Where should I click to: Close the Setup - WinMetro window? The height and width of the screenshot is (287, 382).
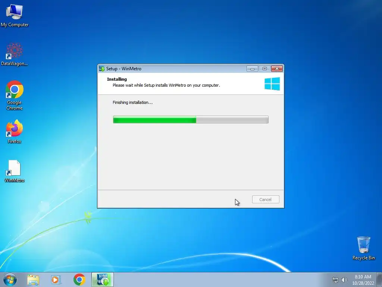coord(277,69)
